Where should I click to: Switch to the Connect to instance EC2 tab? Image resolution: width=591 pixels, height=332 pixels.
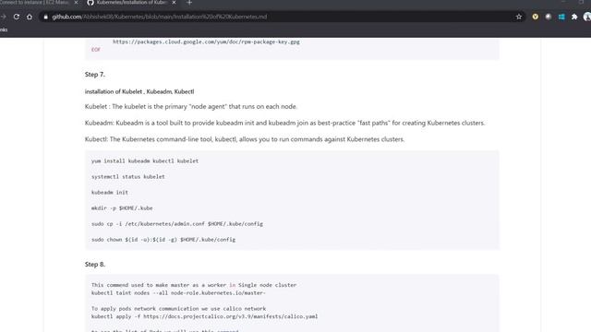35,3
